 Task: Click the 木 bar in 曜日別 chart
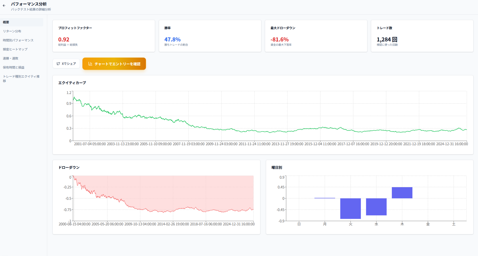(x=402, y=193)
